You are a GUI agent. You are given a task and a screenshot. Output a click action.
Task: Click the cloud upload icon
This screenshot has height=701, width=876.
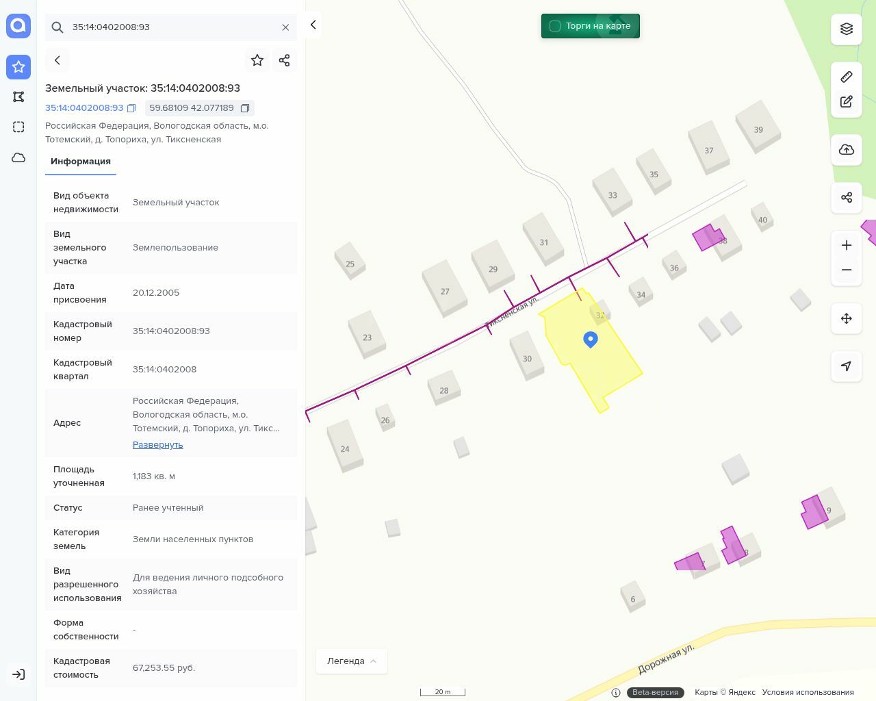tap(847, 150)
